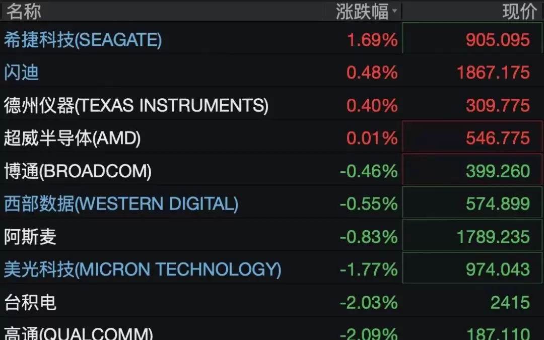Select the 博通(BROADCOM) row
The height and width of the screenshot is (340, 544).
[x=272, y=170]
